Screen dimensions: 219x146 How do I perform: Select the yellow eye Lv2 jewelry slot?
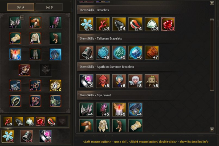[x=56, y=85]
